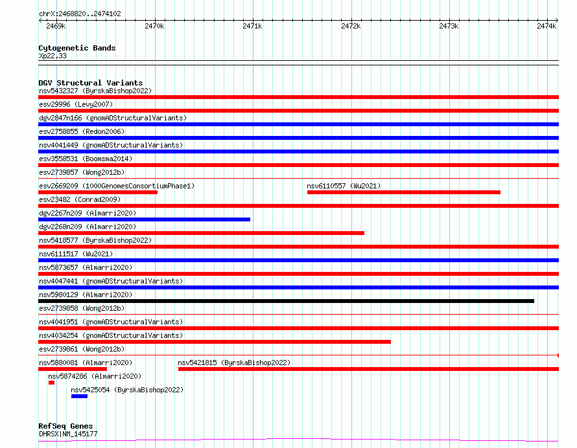Click the chrX:2468820..2474102 coordinates text
This screenshot has width=577, height=448.
80,14
